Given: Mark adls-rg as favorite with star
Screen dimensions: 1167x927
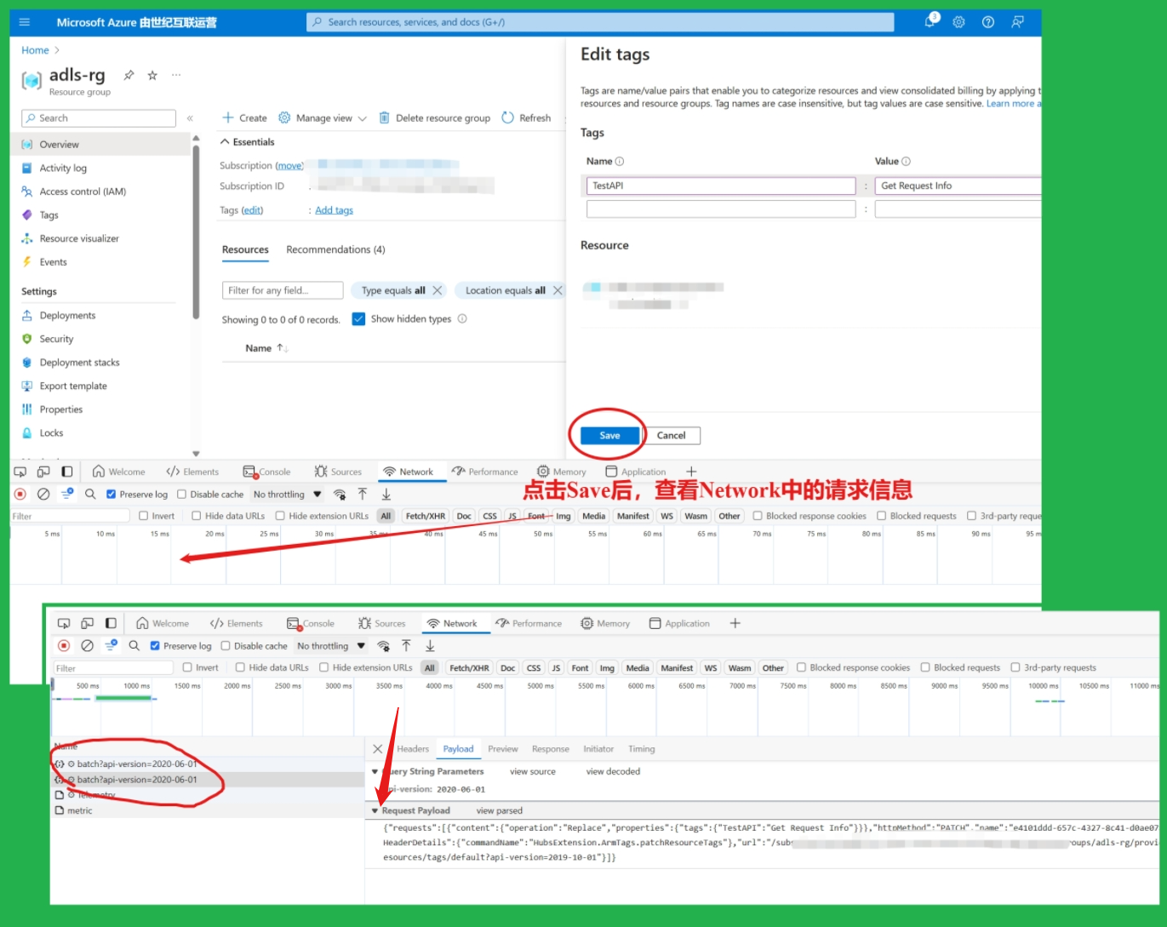Looking at the screenshot, I should (152, 75).
